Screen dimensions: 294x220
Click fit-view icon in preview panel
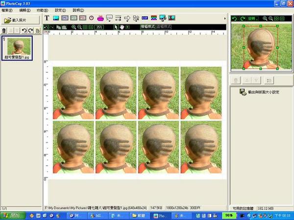pos(276,19)
